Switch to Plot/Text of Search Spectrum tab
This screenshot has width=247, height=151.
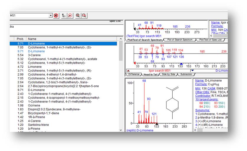click(144, 40)
